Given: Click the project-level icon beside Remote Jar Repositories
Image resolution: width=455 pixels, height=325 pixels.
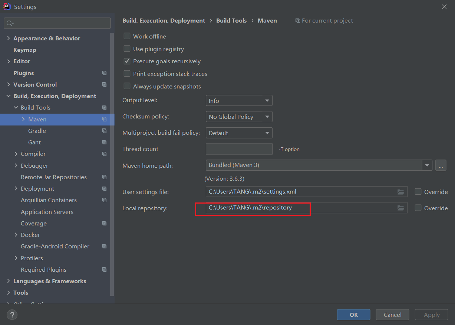Looking at the screenshot, I should point(105,177).
